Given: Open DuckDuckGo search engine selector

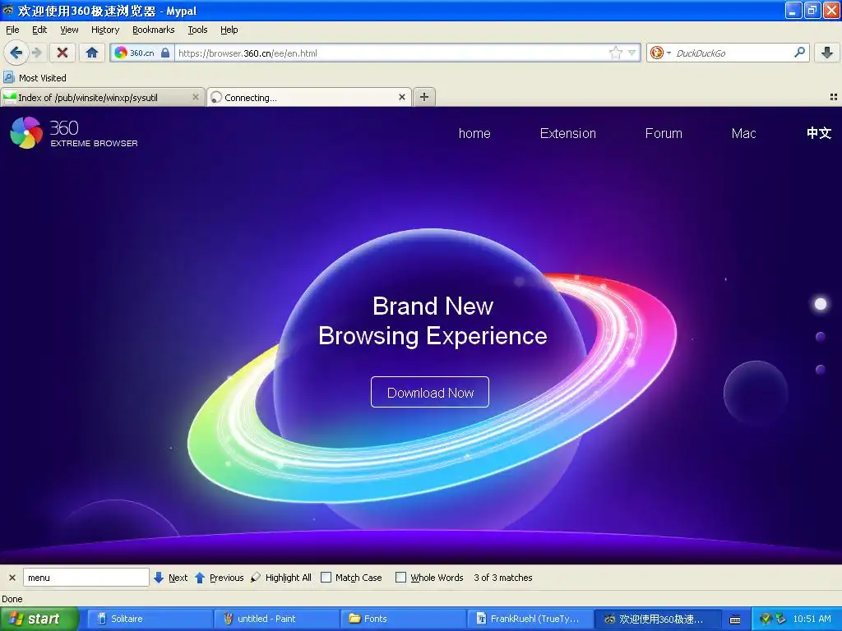Looking at the screenshot, I should (660, 53).
